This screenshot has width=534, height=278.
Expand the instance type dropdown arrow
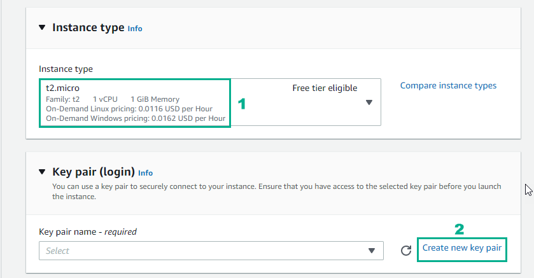[369, 102]
